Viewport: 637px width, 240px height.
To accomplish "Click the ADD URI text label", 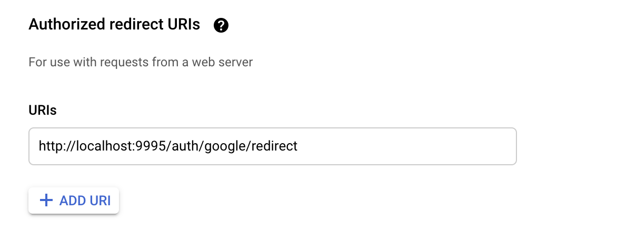I will (x=85, y=201).
